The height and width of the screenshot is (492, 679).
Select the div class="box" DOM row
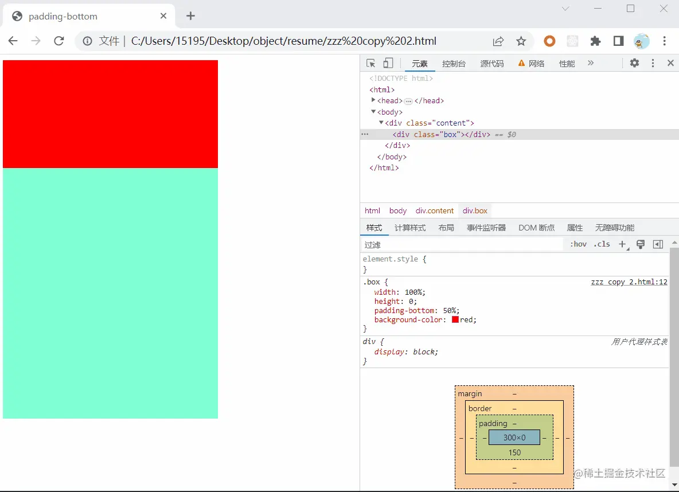point(519,134)
